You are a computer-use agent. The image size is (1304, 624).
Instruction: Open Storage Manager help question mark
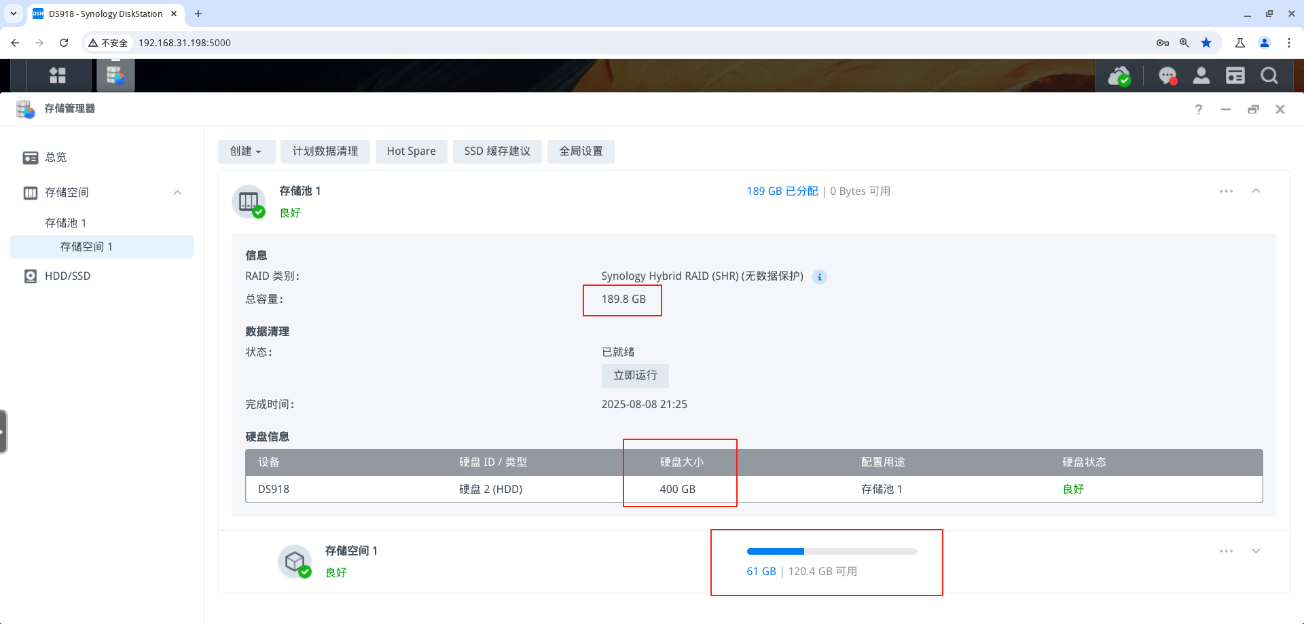1198,109
